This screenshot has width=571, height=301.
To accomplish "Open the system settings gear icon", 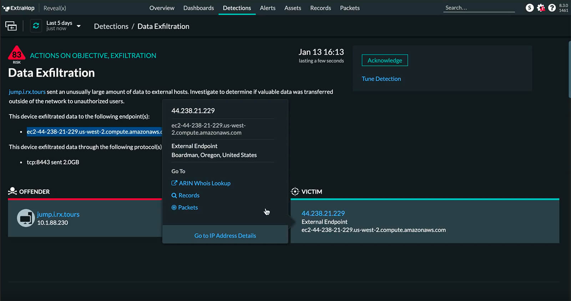I will [541, 7].
